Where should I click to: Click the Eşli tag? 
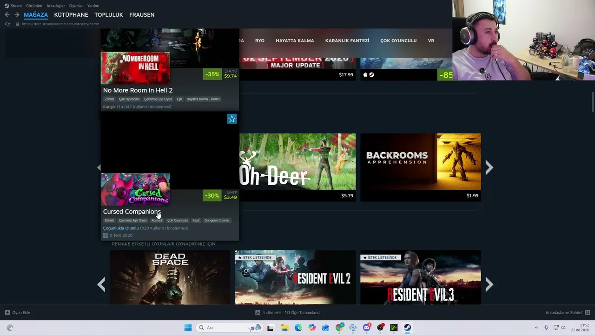[x=179, y=99]
